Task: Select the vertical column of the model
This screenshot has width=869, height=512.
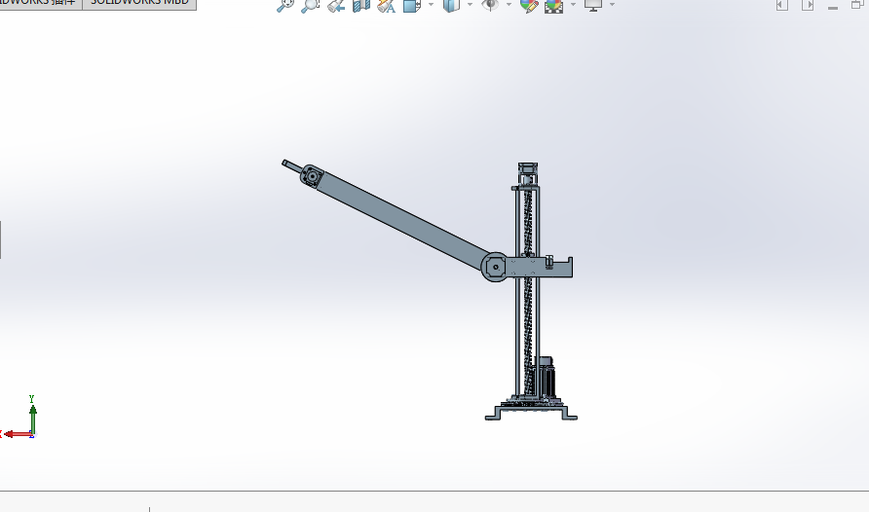Action: coord(528,293)
